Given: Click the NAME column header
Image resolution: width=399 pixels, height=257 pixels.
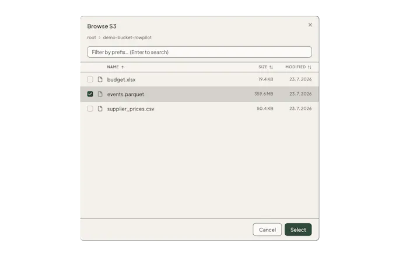Looking at the screenshot, I should [x=113, y=67].
